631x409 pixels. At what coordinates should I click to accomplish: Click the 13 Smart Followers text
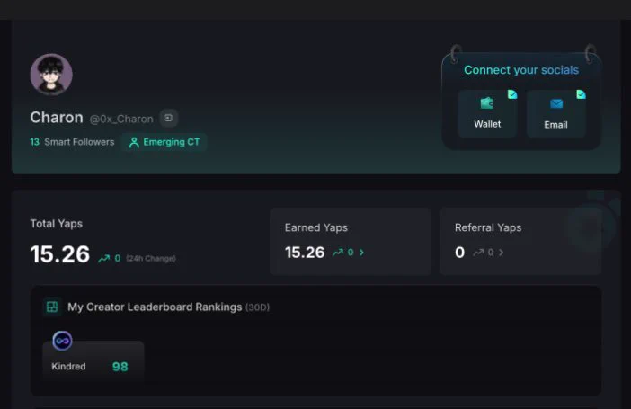[x=72, y=142]
